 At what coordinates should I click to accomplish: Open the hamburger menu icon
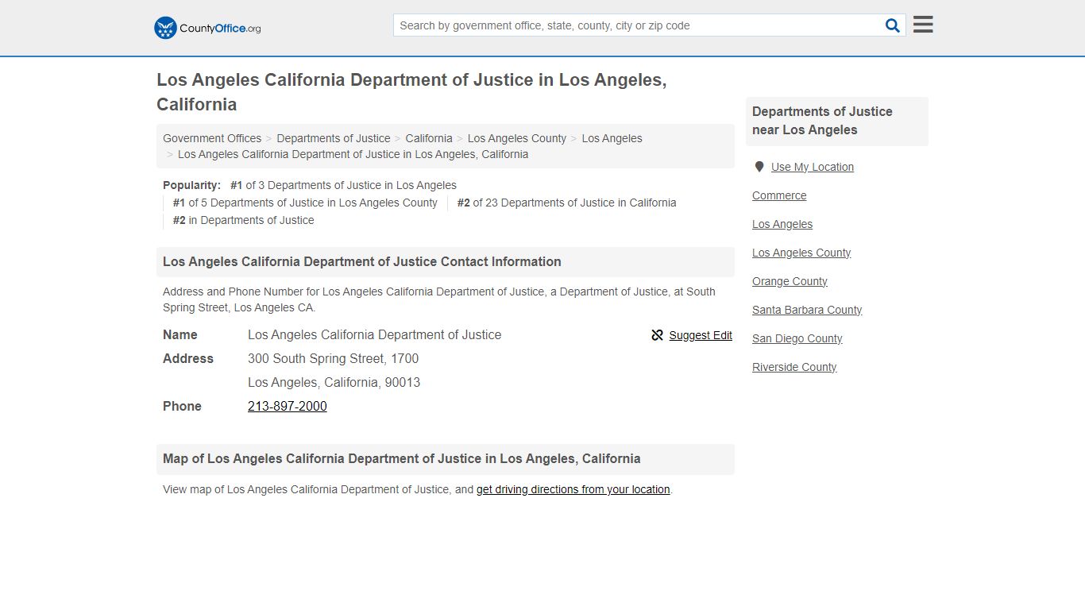(x=923, y=25)
